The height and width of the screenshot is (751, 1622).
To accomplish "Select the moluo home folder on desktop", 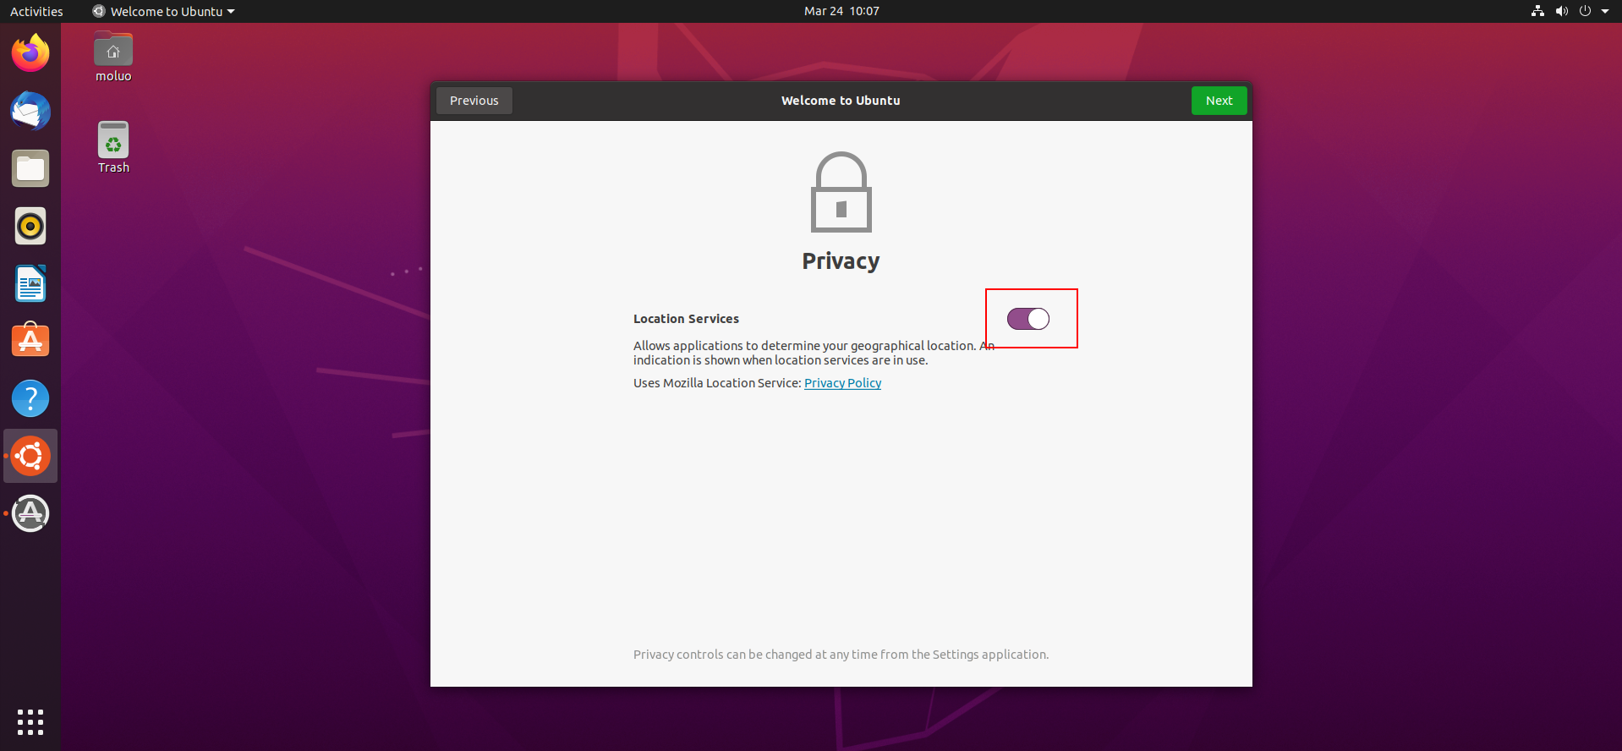I will pyautogui.click(x=113, y=58).
